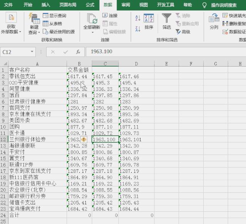Open the Developer (开发工具) tab
Image resolution: width=246 pixels, height=224 pixels.
(166, 5)
